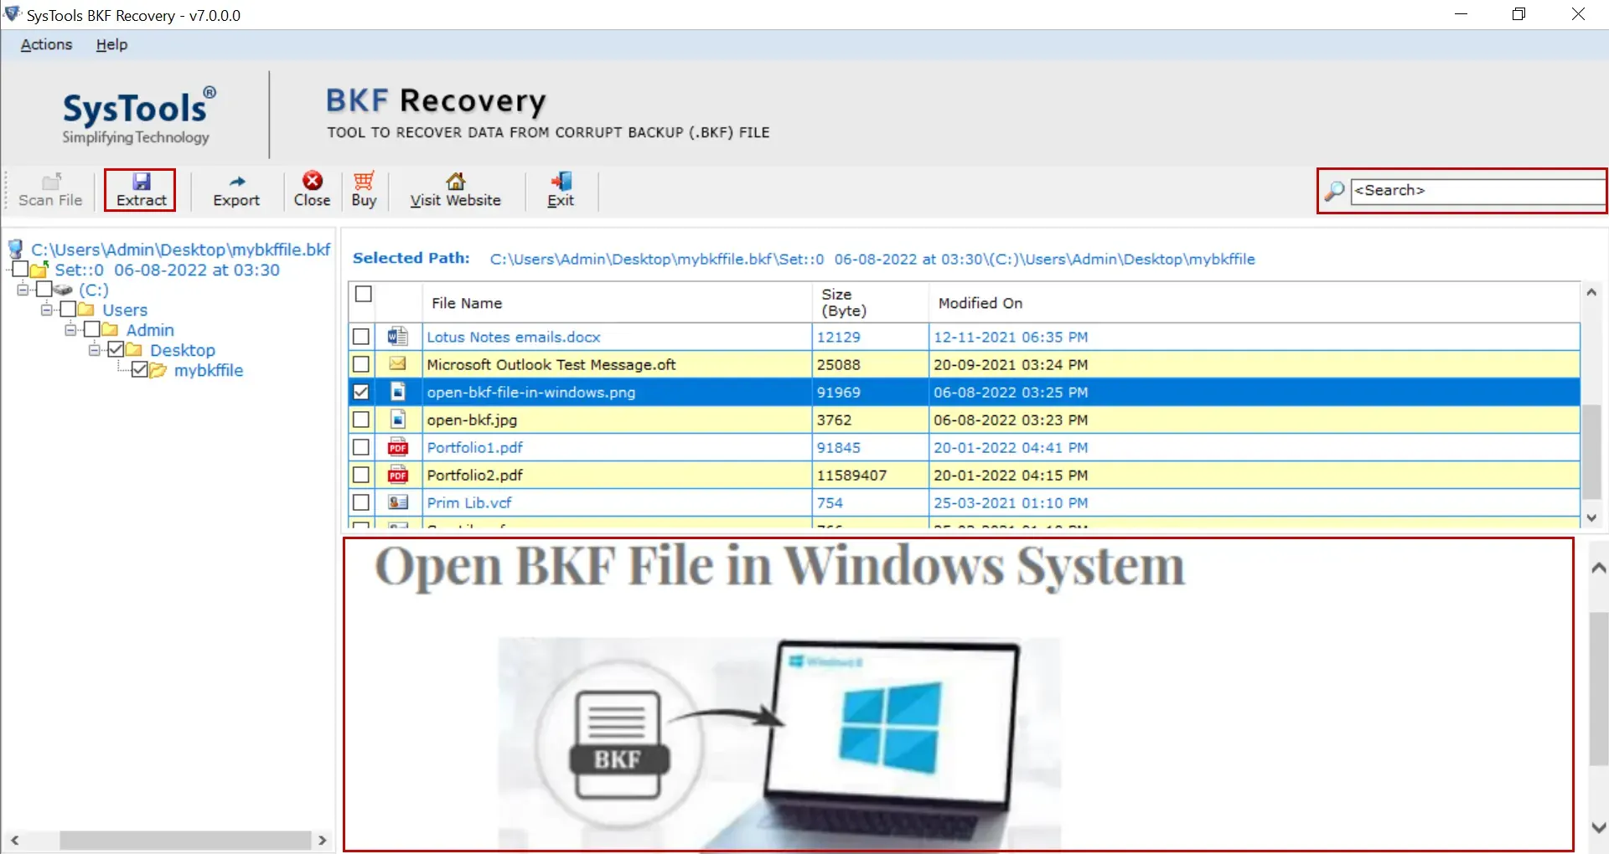Click in the Search input field

1477,191
